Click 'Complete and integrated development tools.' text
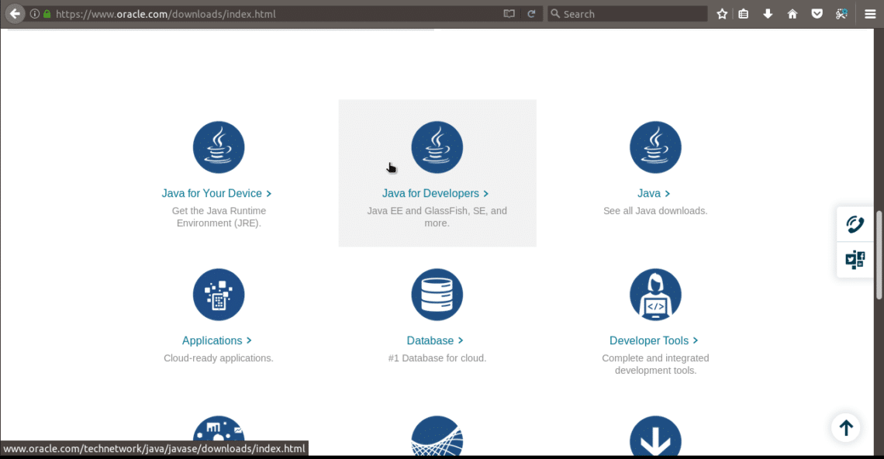Screen dimensions: 884x459 coord(655,364)
